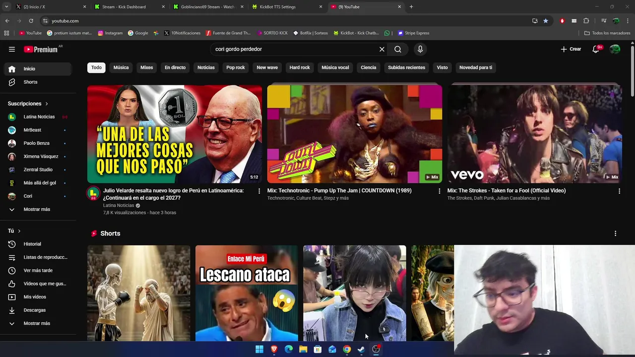The width and height of the screenshot is (635, 357).
Task: Open Vídeos que me gustan
Action: (x=38, y=284)
